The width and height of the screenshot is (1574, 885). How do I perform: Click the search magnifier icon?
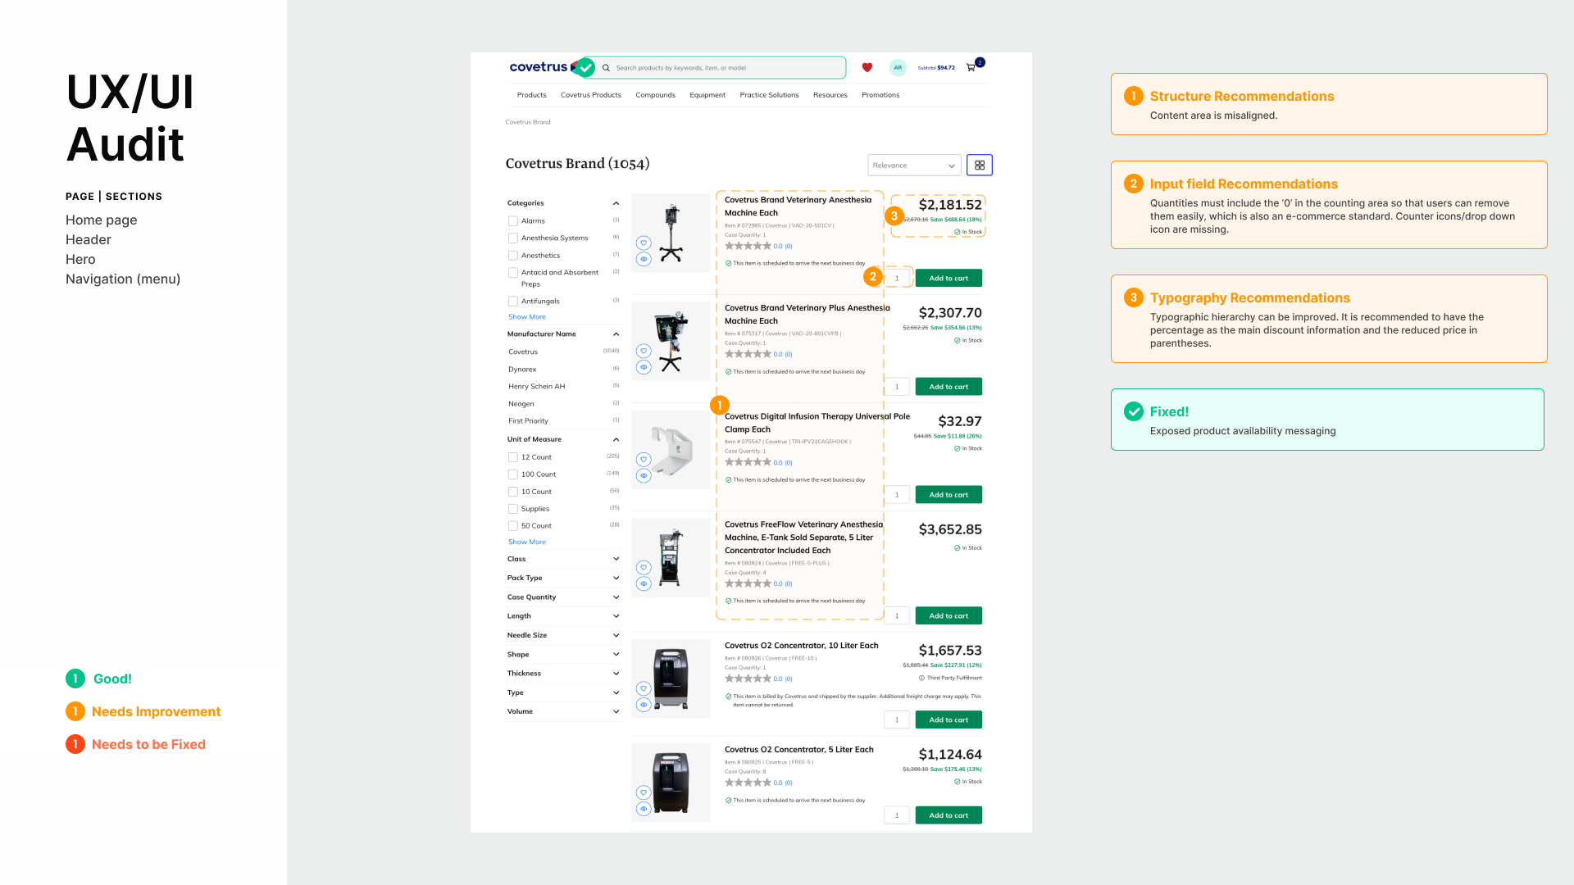[607, 68]
